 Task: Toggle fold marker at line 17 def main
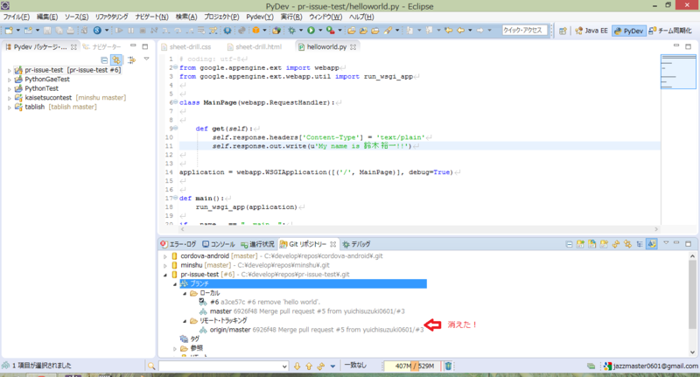176,198
